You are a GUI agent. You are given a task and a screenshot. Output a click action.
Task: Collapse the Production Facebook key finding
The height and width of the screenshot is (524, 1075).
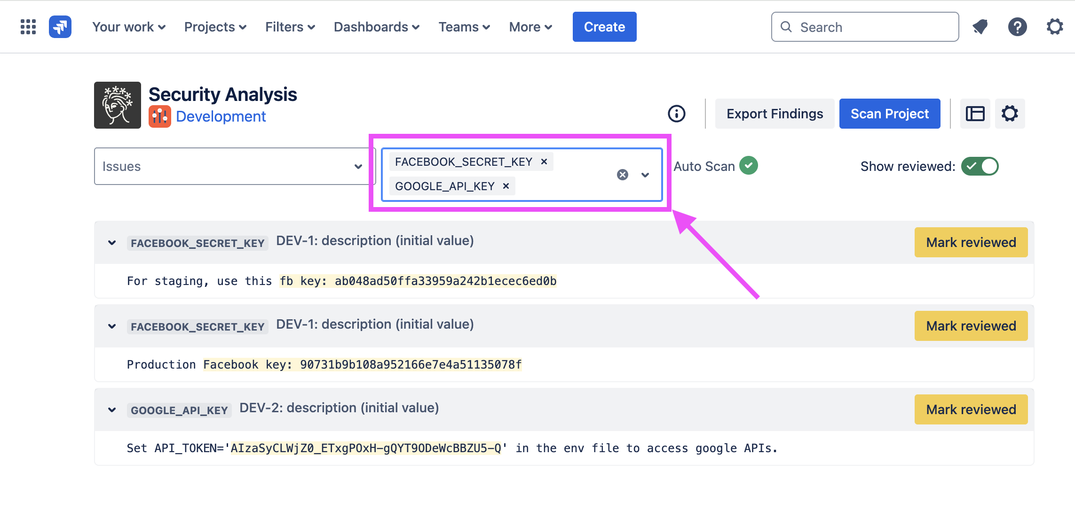[x=112, y=326]
